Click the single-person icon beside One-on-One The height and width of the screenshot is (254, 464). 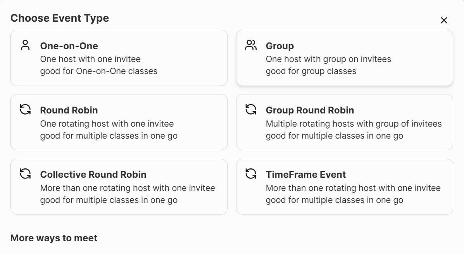point(25,45)
